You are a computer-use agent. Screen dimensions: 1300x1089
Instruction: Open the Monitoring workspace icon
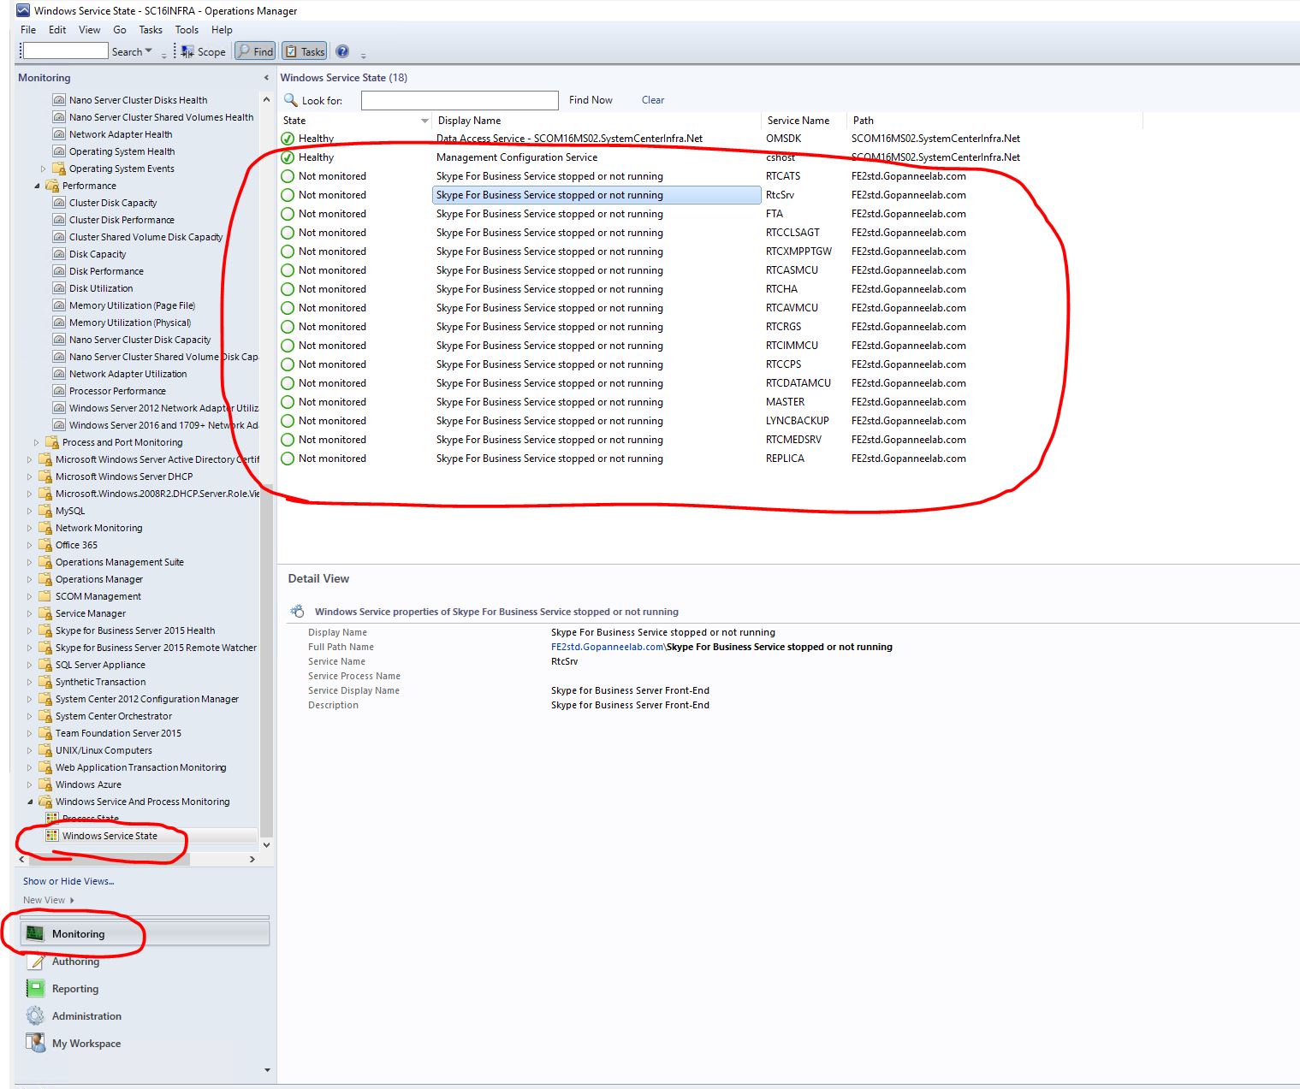35,933
